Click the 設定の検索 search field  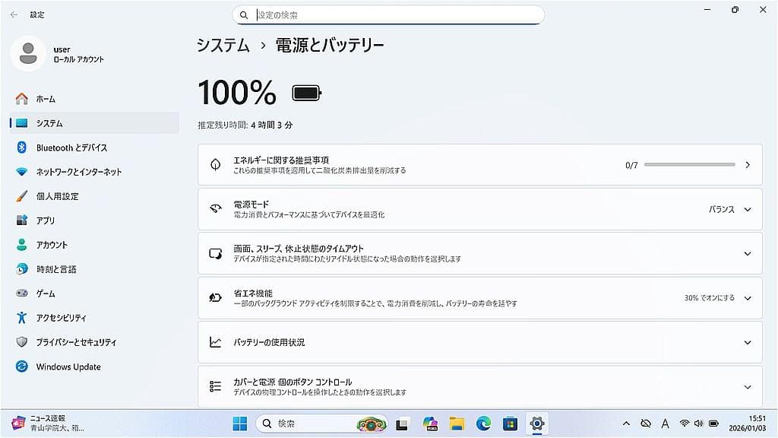(x=388, y=14)
